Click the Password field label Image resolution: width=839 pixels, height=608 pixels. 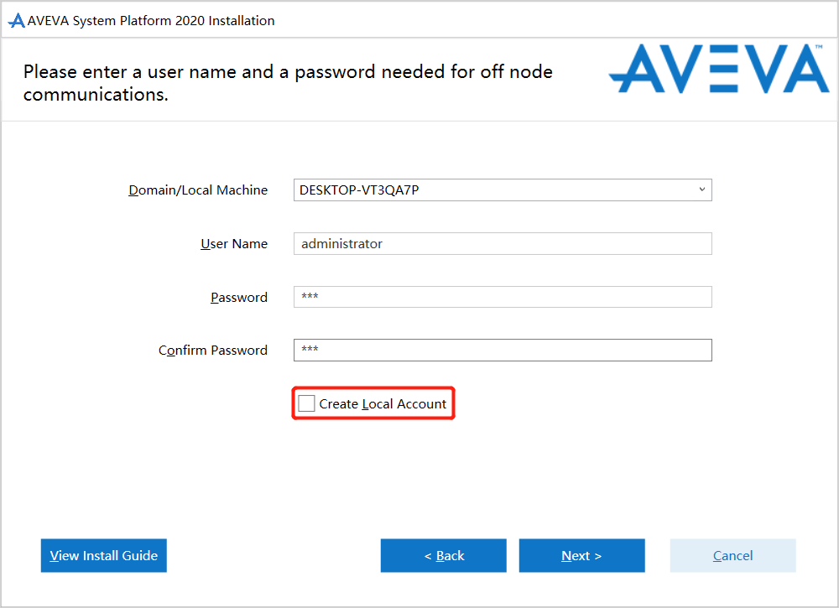(x=239, y=298)
